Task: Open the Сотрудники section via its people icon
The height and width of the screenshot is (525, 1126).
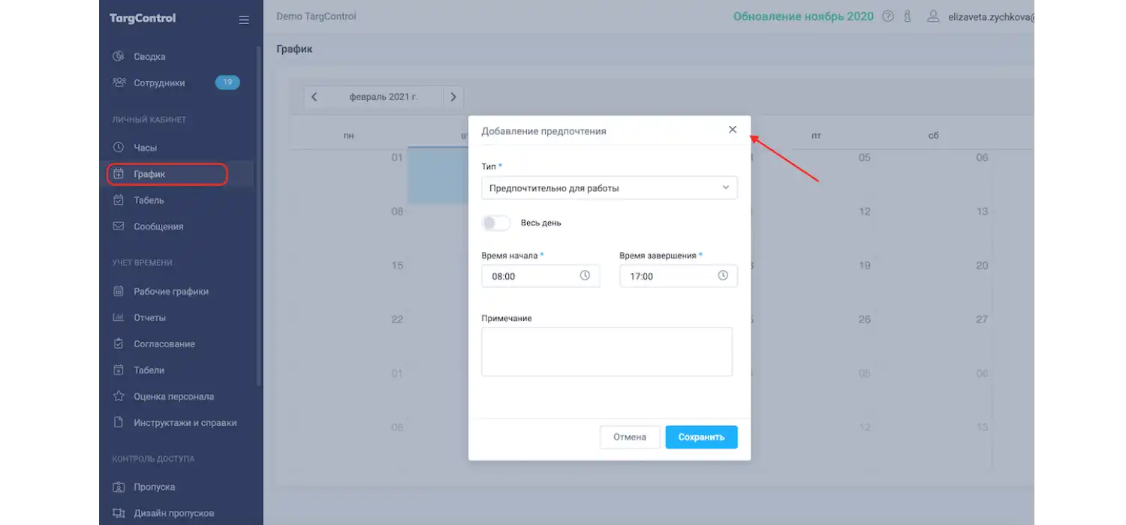Action: (118, 82)
